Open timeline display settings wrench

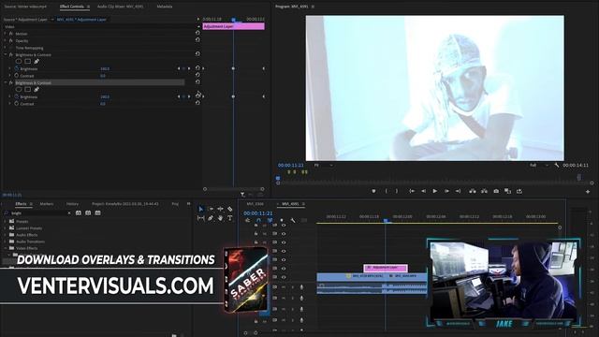tap(293, 221)
